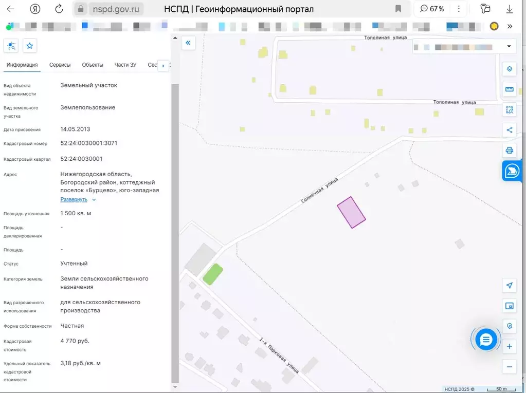Image resolution: width=526 pixels, height=393 pixels.
Task: Open the 67% zoom indicator
Action: click(x=432, y=9)
